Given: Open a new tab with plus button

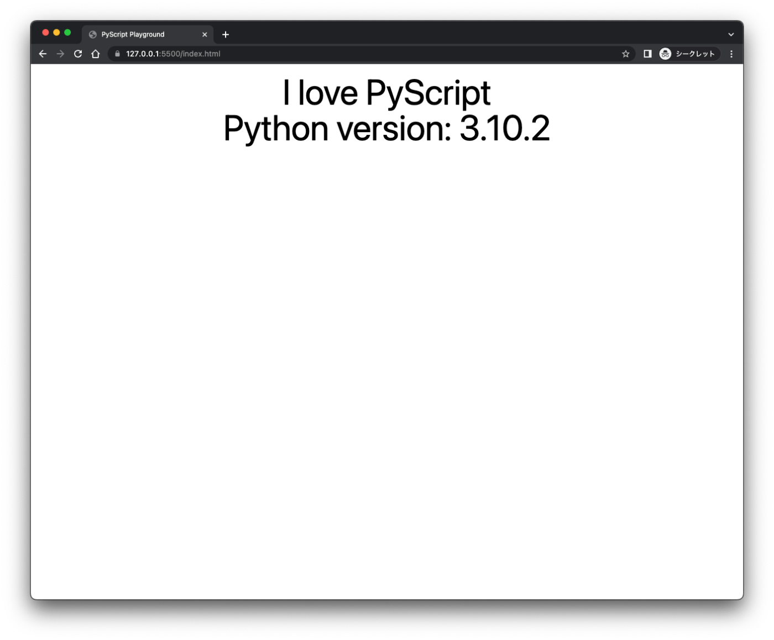Looking at the screenshot, I should (x=226, y=34).
